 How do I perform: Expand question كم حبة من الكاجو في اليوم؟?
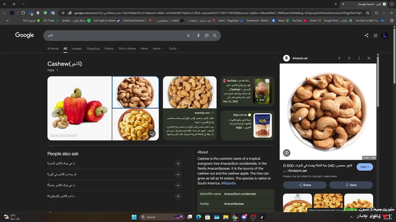click(114, 175)
